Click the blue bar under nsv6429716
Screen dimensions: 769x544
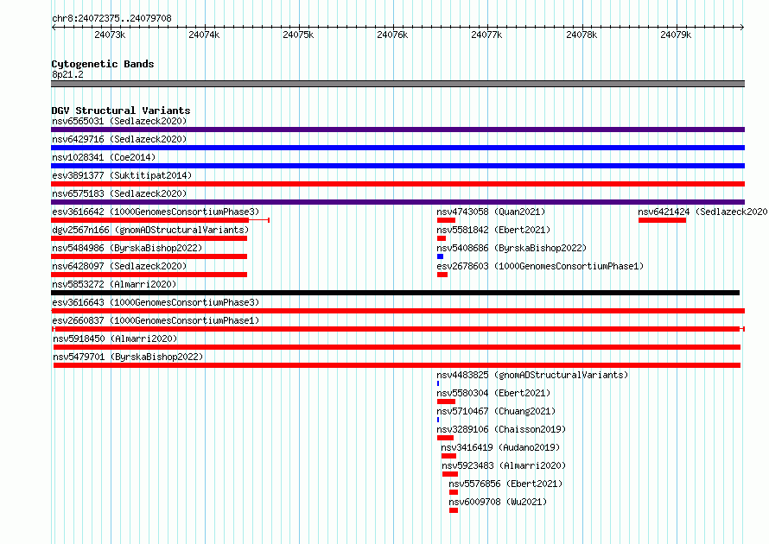tap(397, 148)
